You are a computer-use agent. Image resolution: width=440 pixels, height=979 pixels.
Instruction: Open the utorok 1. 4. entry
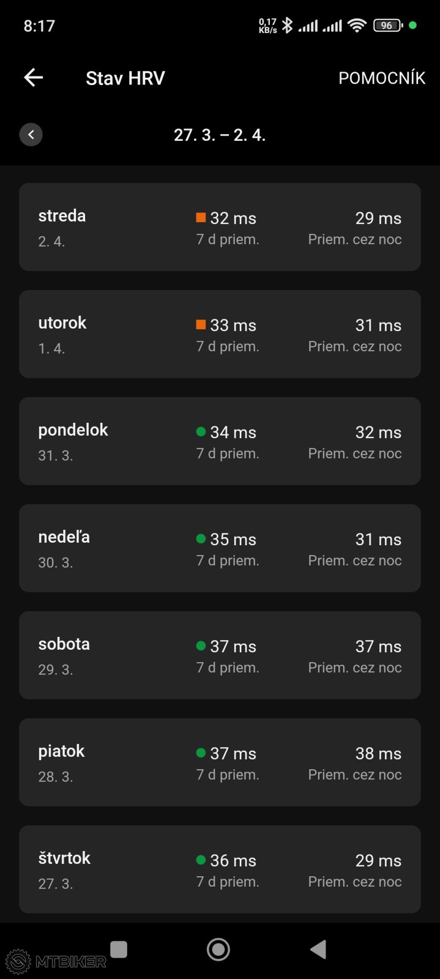tap(220, 334)
